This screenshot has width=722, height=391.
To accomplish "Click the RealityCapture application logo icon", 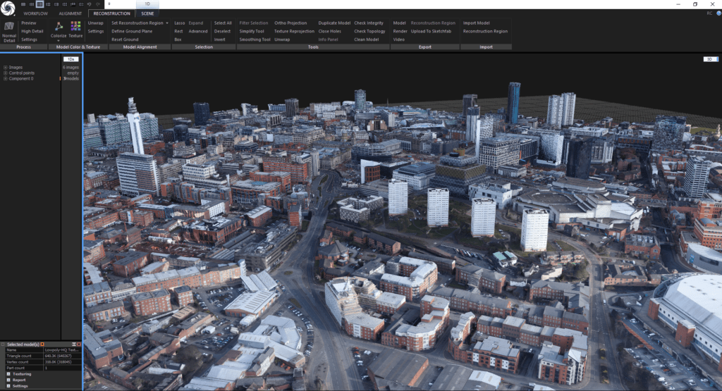I will (8, 8).
